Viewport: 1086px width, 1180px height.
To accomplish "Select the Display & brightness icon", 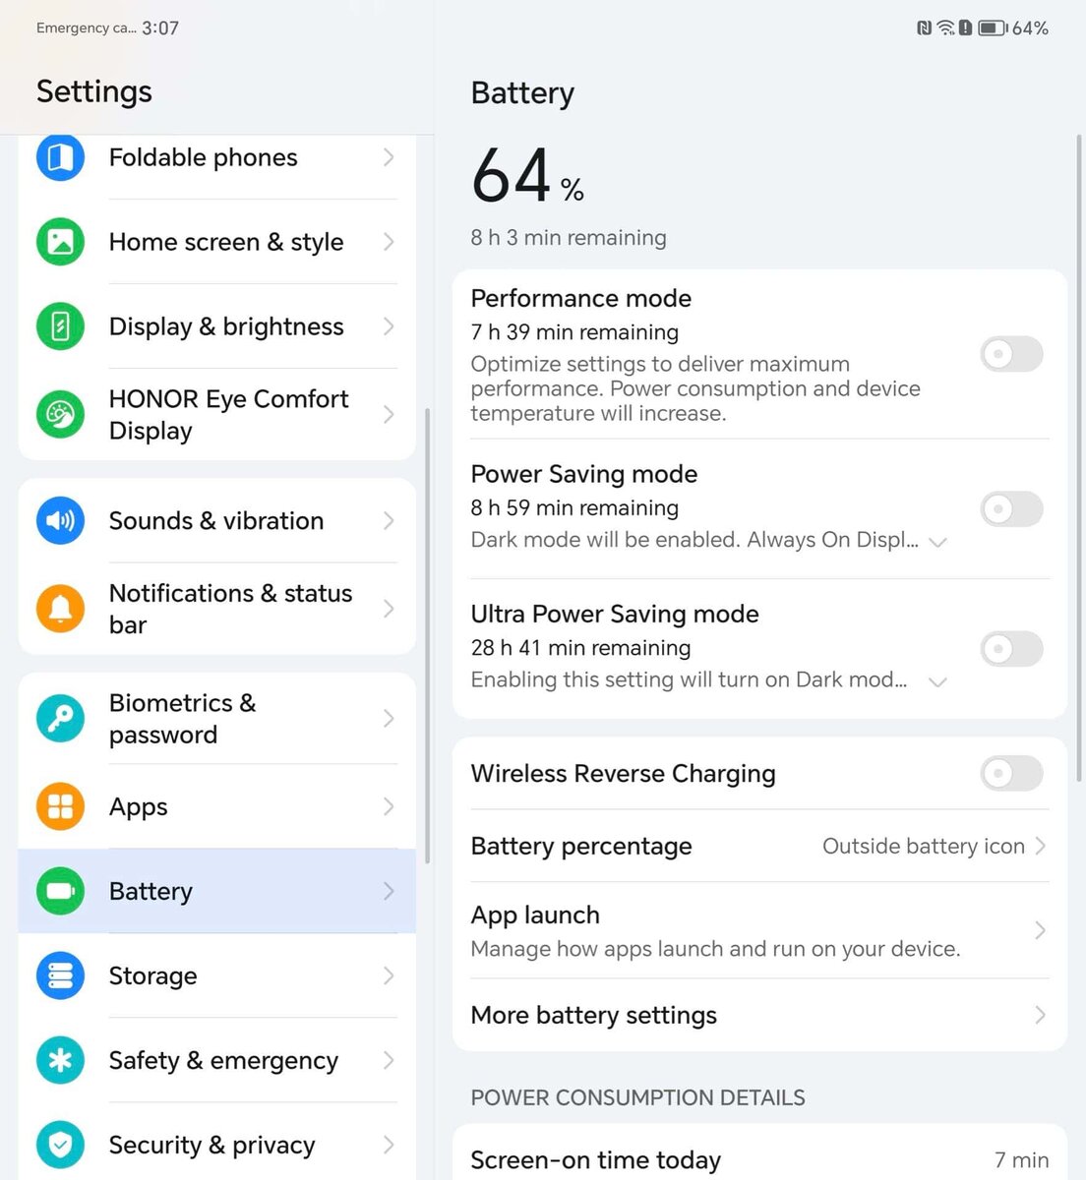I will 60,326.
